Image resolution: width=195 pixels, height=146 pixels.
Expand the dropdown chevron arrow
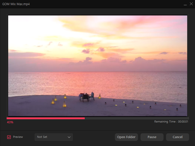pos(69,137)
